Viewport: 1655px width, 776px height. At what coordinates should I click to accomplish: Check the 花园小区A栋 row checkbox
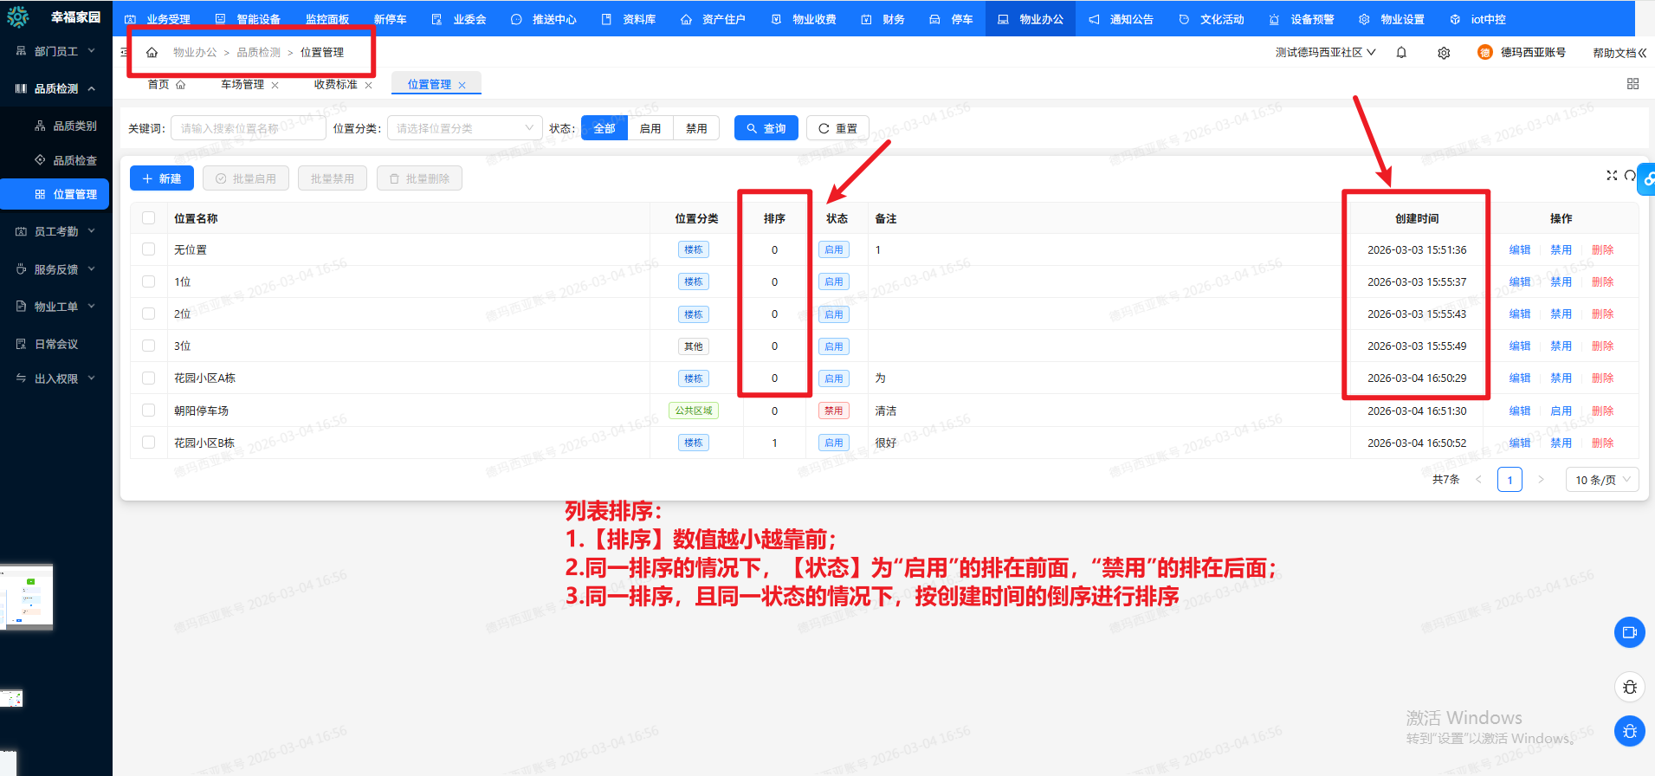click(149, 378)
